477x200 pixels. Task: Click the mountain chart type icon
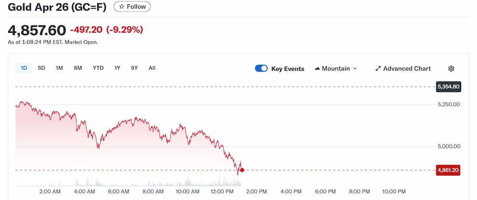tap(318, 69)
